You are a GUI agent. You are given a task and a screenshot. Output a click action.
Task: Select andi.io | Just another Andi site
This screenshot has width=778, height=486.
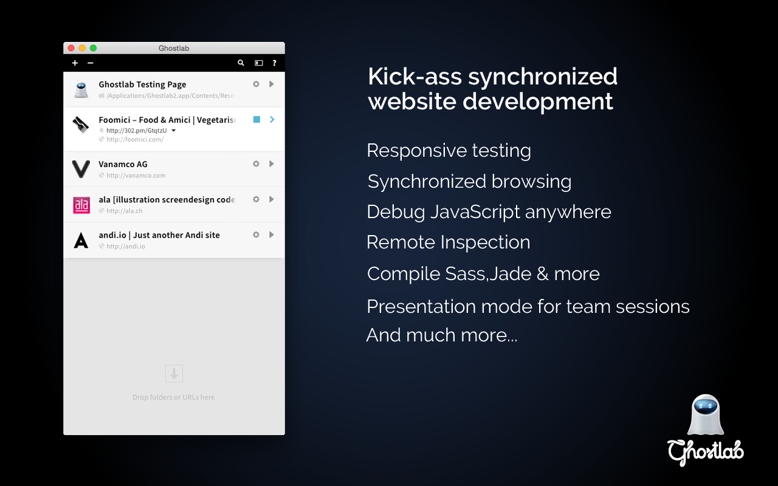159,235
